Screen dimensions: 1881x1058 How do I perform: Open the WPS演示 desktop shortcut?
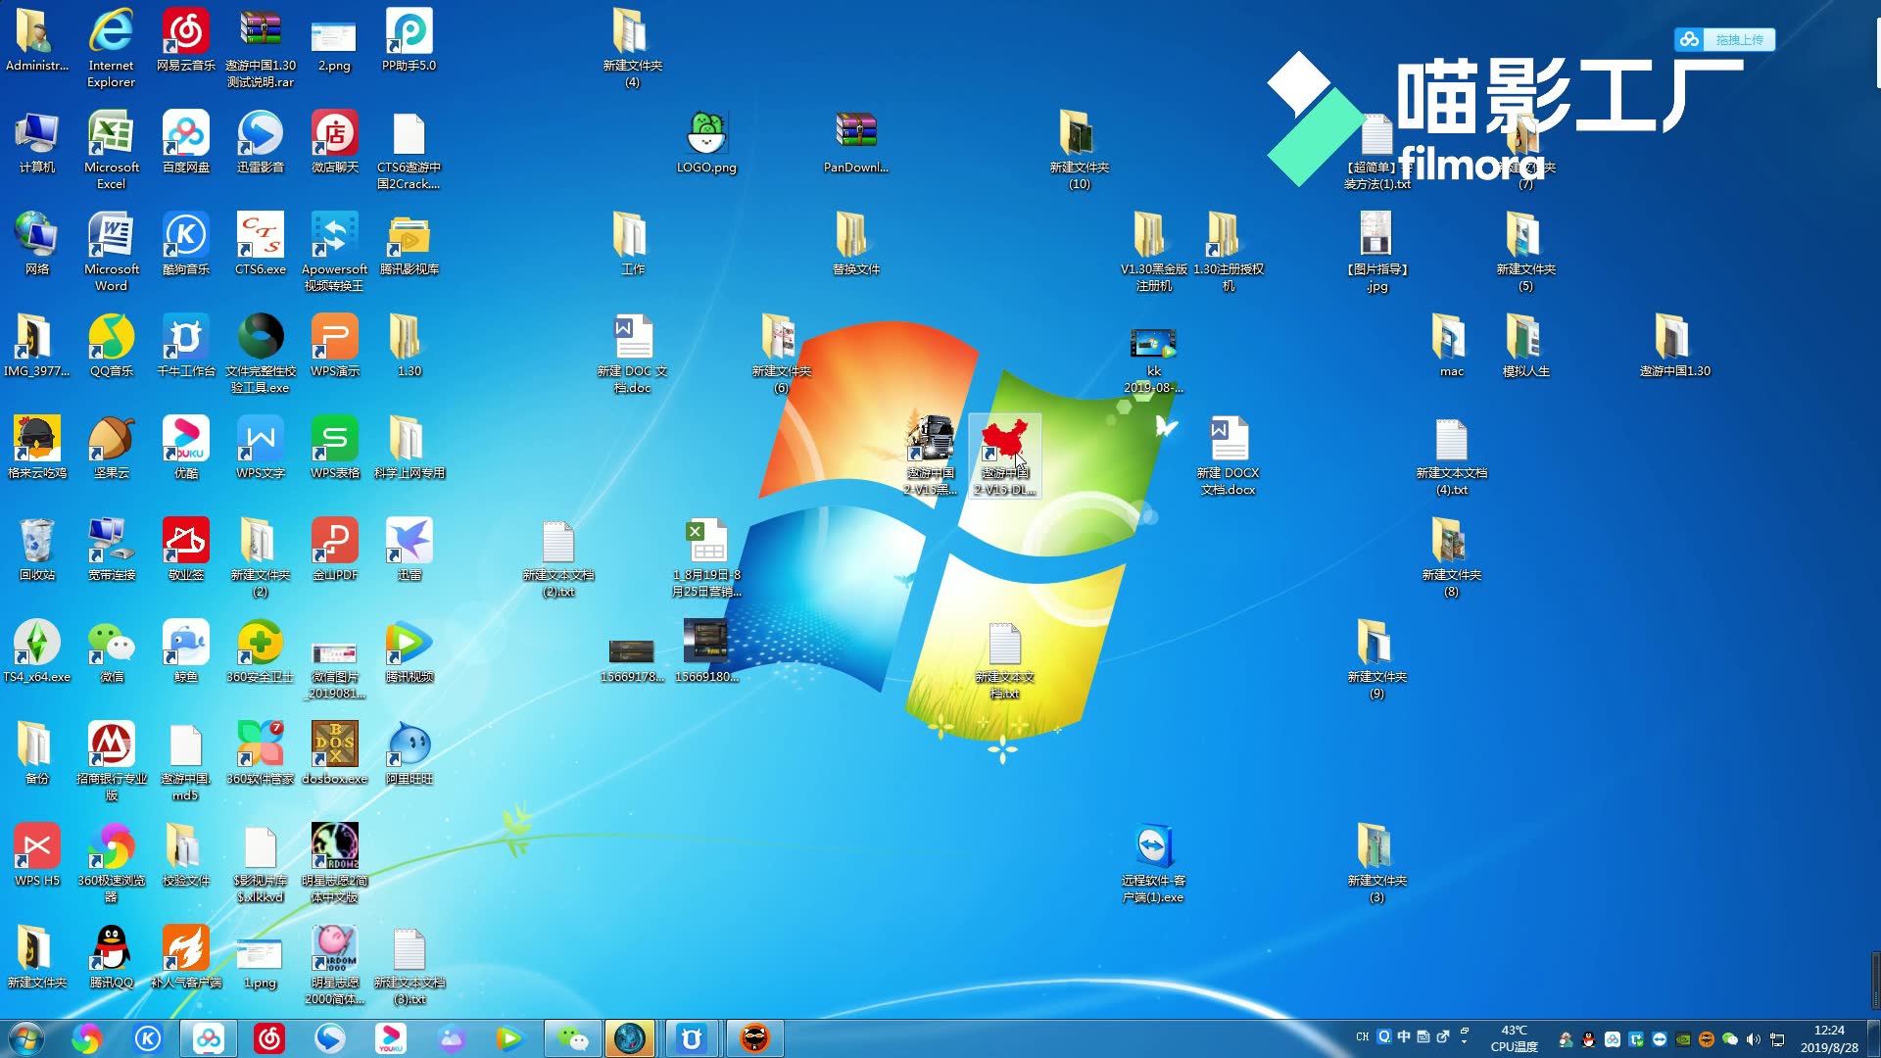(334, 346)
